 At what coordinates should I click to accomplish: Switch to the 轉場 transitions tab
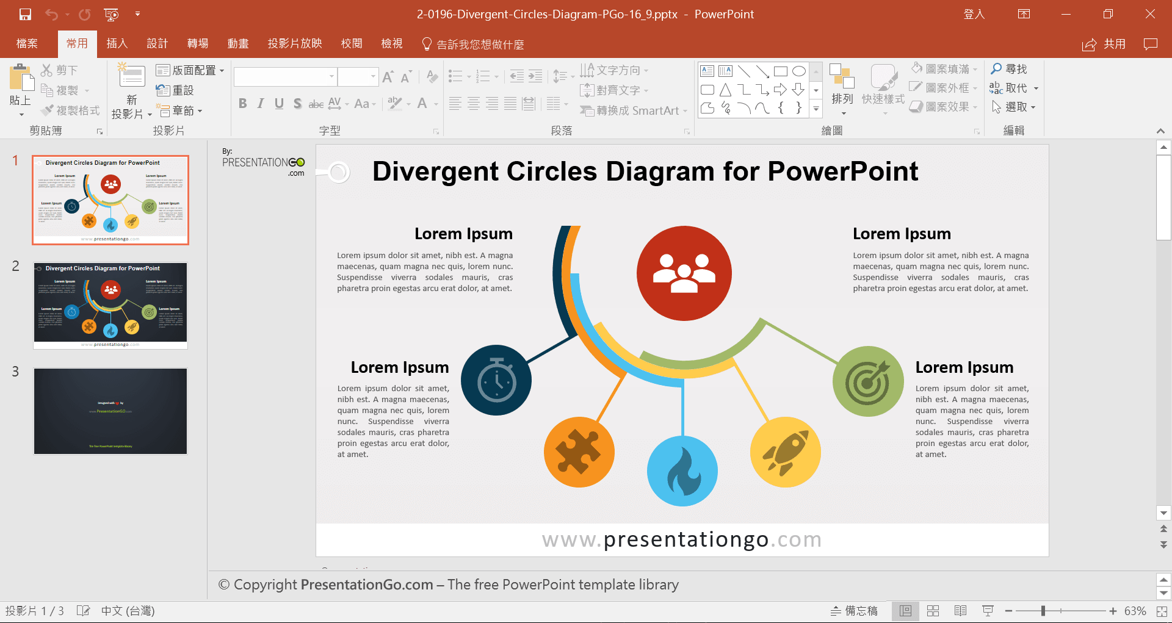click(x=198, y=43)
